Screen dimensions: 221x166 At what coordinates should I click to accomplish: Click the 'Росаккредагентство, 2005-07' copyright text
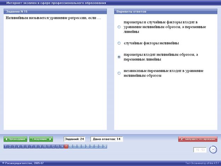pyautogui.click(x=23, y=163)
